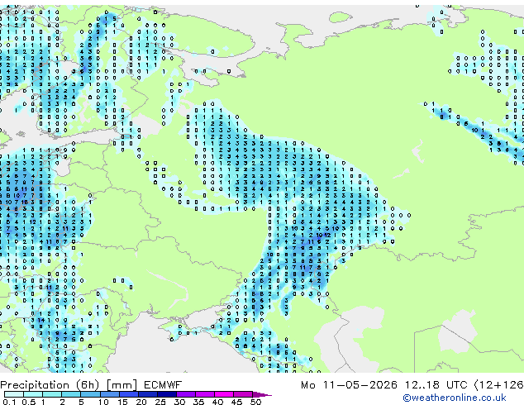Select the 5–10 mm legend swatch
Viewport: 524px width, 405px height.
click(x=90, y=394)
